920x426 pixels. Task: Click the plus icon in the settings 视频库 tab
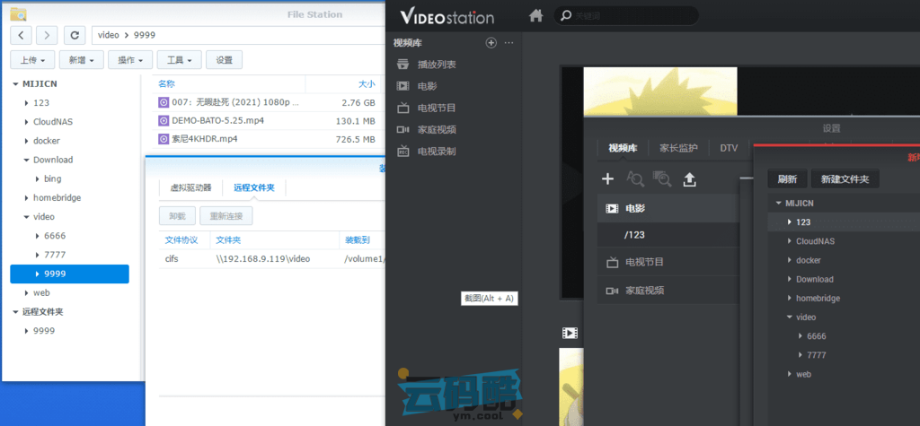(x=607, y=179)
